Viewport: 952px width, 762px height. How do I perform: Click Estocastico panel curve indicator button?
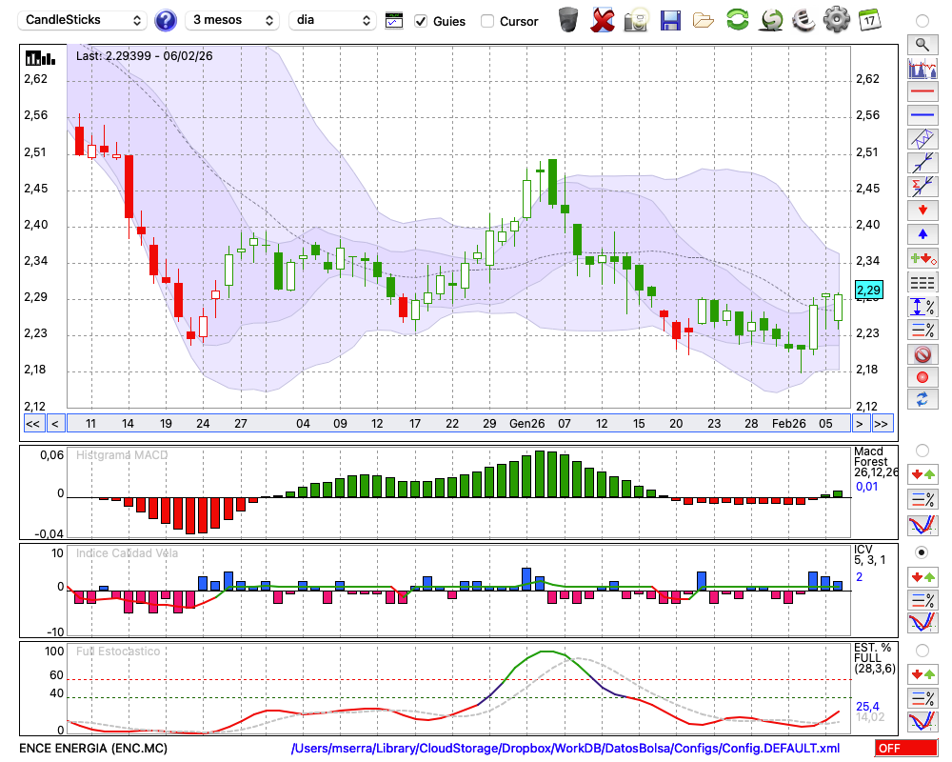[x=922, y=721]
